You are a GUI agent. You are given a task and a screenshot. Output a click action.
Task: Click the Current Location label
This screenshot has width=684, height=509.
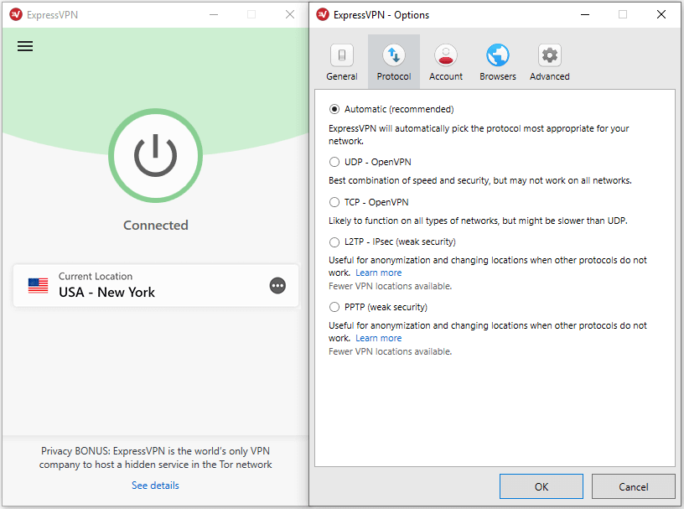coord(96,277)
